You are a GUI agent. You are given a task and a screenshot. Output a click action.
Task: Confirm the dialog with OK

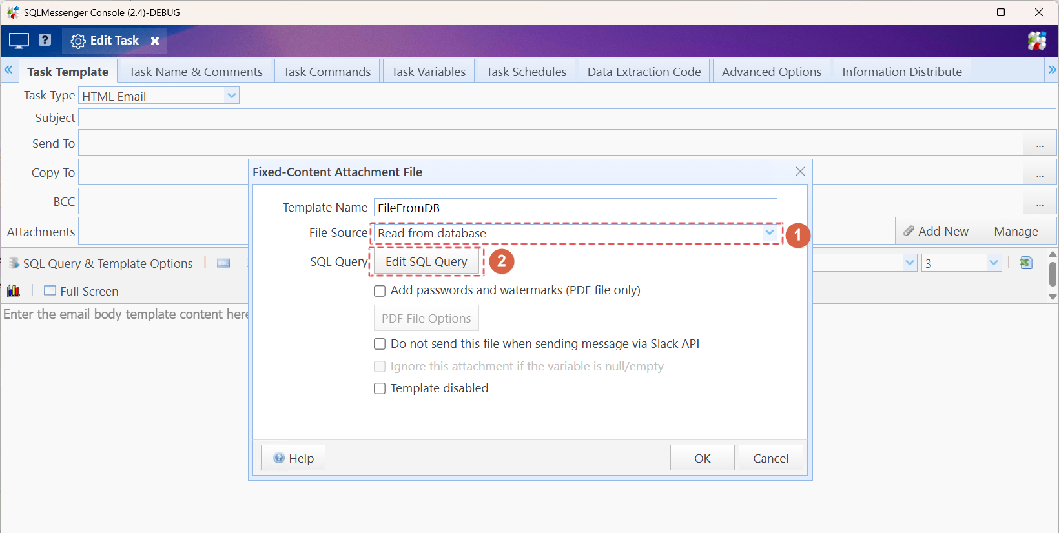tap(703, 458)
